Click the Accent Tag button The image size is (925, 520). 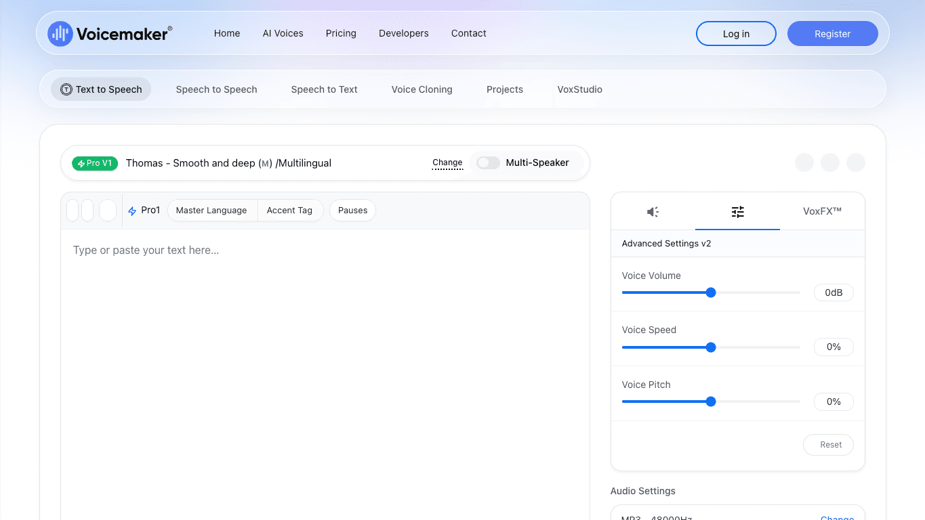(290, 211)
